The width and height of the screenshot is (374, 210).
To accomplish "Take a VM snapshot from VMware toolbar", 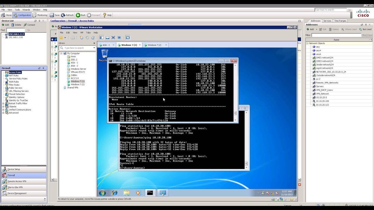I will pyautogui.click(x=82, y=38).
